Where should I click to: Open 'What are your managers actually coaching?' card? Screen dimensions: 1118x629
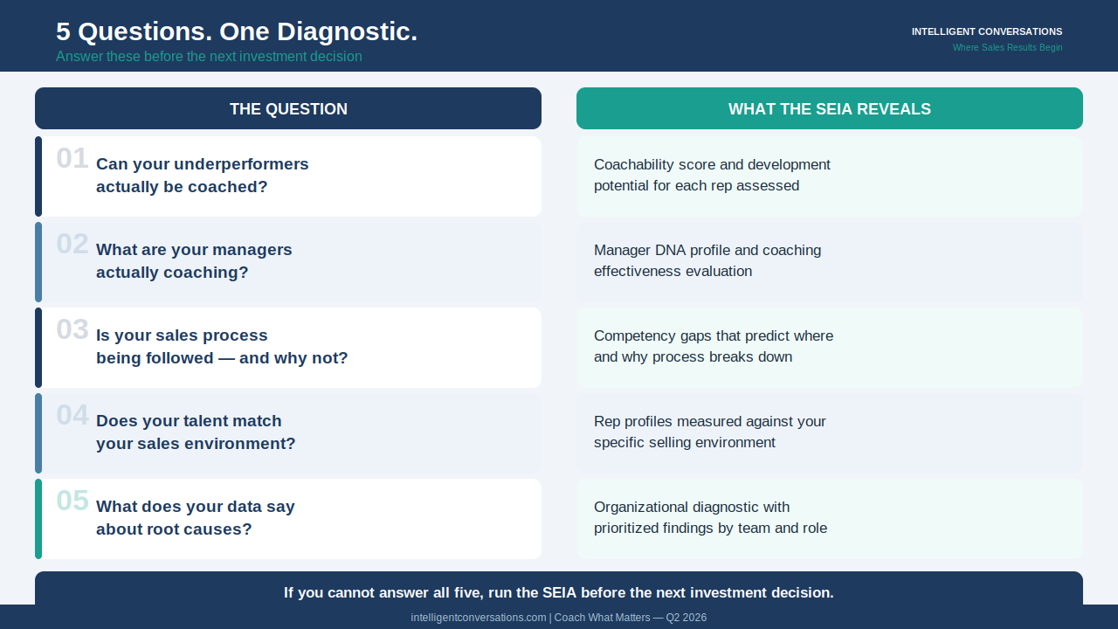click(x=288, y=262)
